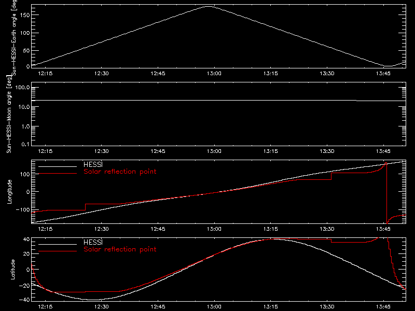
Task: Click 12:30 time label below Earth angle plot
Action: point(102,74)
